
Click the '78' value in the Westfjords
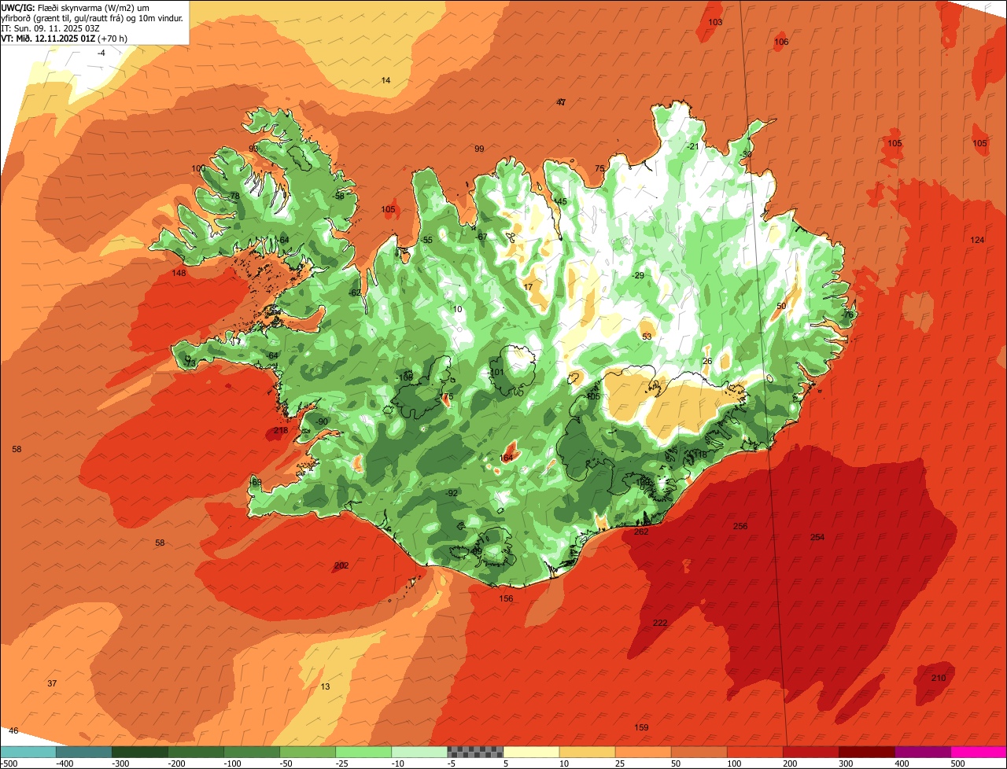click(234, 196)
